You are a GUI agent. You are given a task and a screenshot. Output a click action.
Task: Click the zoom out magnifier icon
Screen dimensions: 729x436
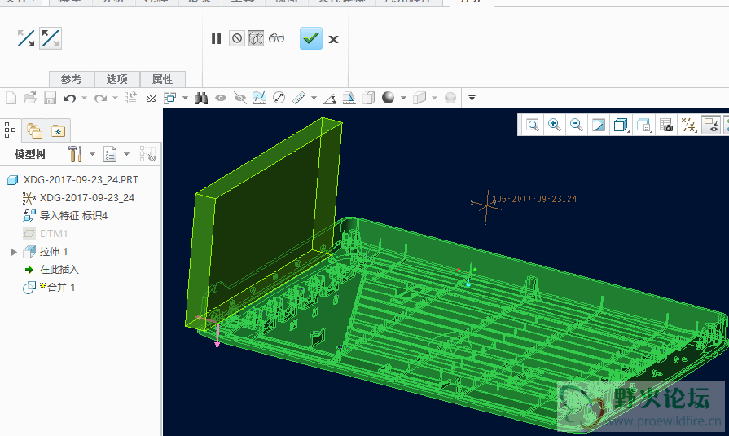point(577,125)
